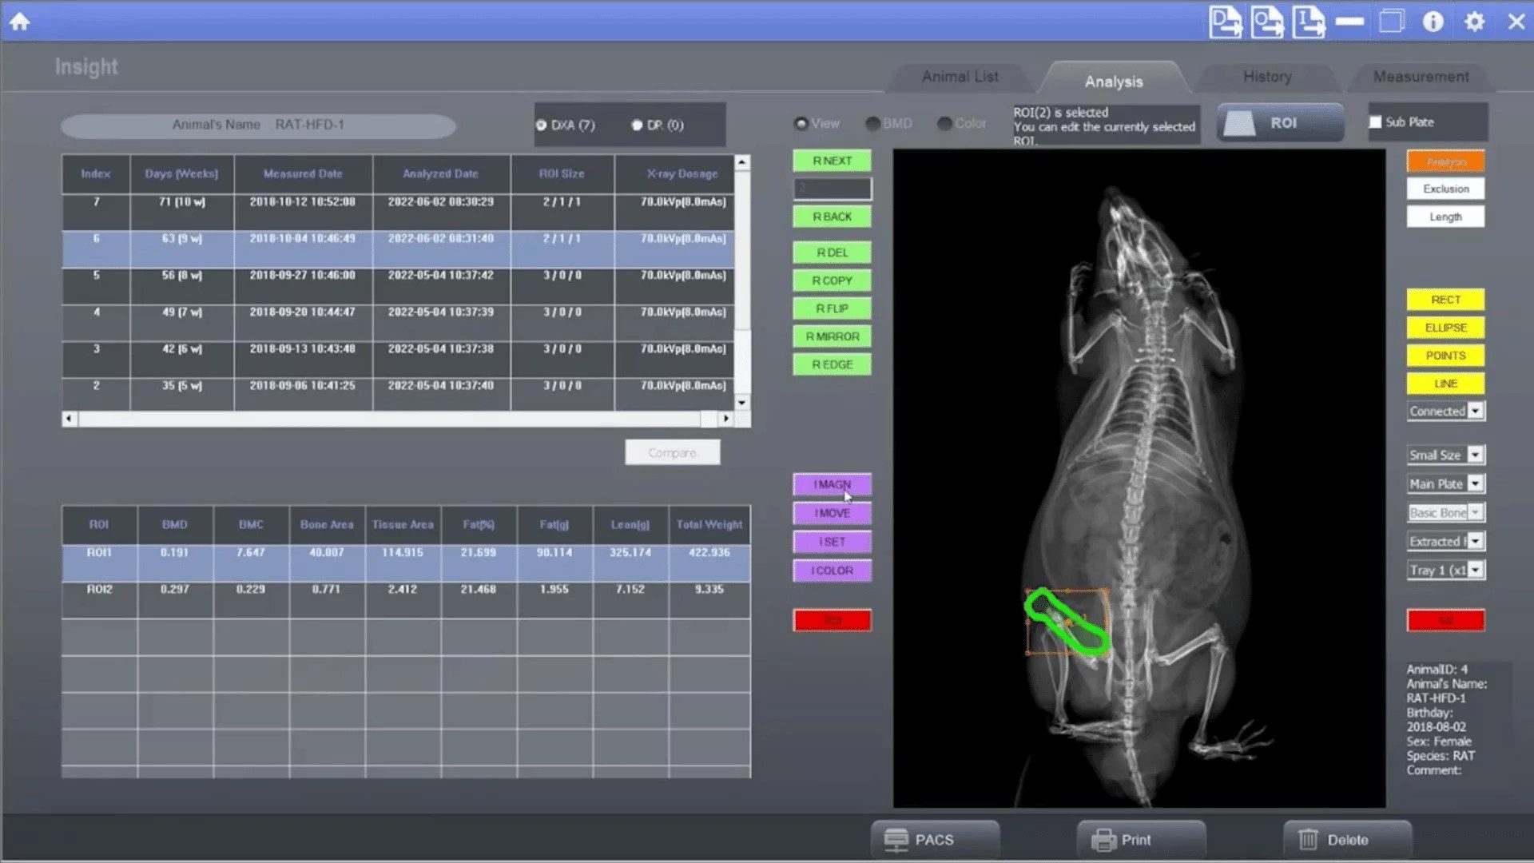Click the 'O' document export icon

(1266, 22)
